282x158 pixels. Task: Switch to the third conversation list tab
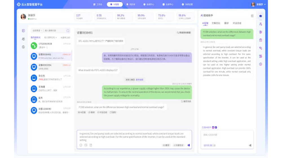65,38
